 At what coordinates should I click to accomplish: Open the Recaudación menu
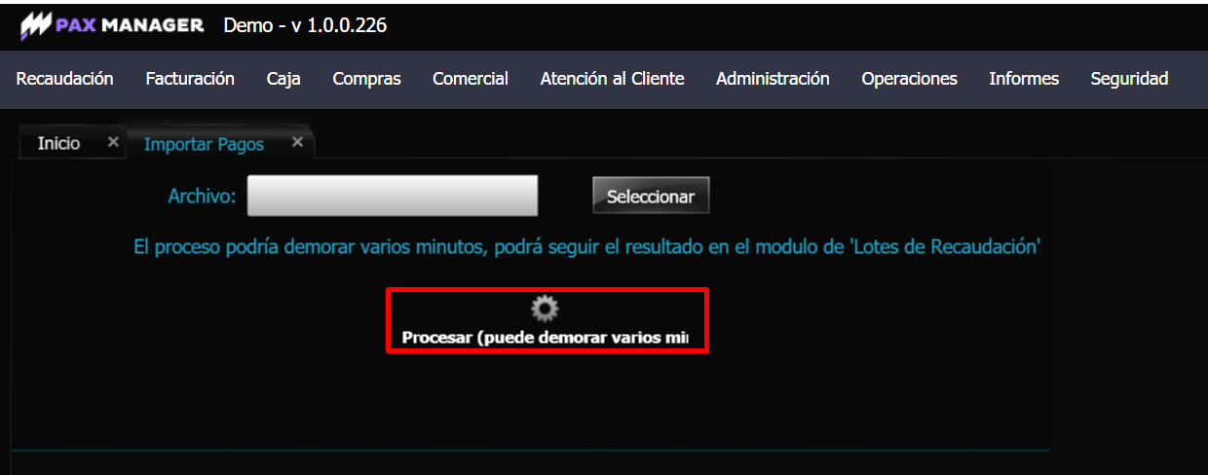point(65,79)
